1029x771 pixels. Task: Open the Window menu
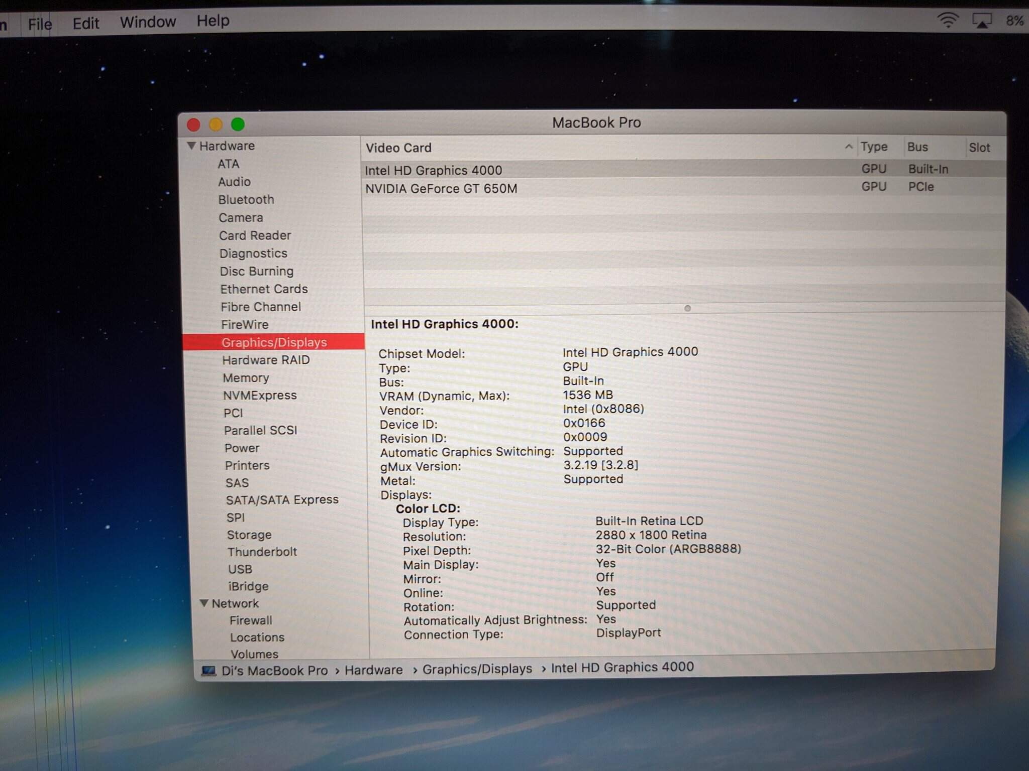148,22
